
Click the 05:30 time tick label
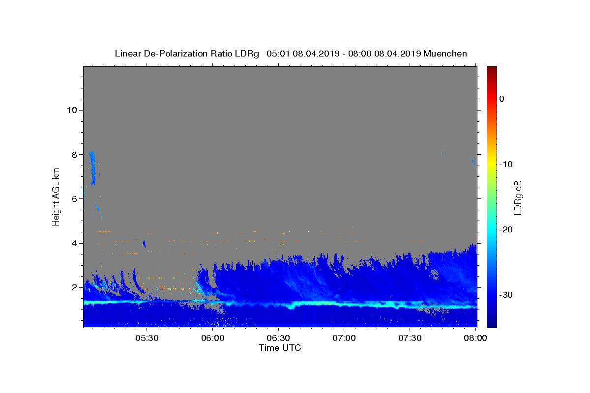(147, 338)
